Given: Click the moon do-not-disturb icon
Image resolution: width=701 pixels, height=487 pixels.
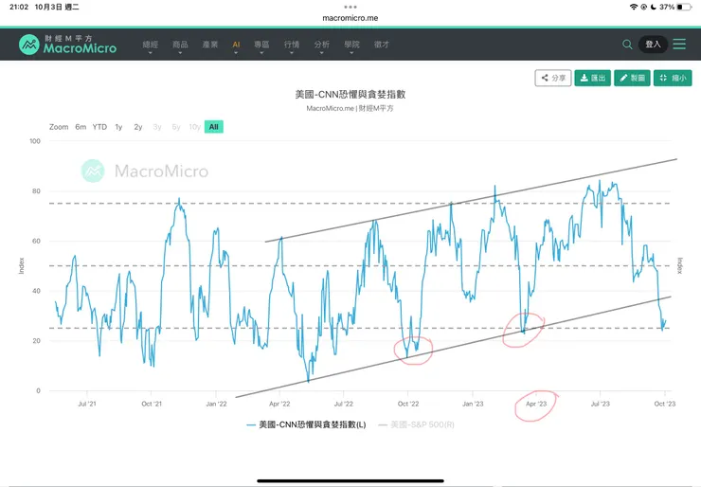Looking at the screenshot, I should coord(654,7).
